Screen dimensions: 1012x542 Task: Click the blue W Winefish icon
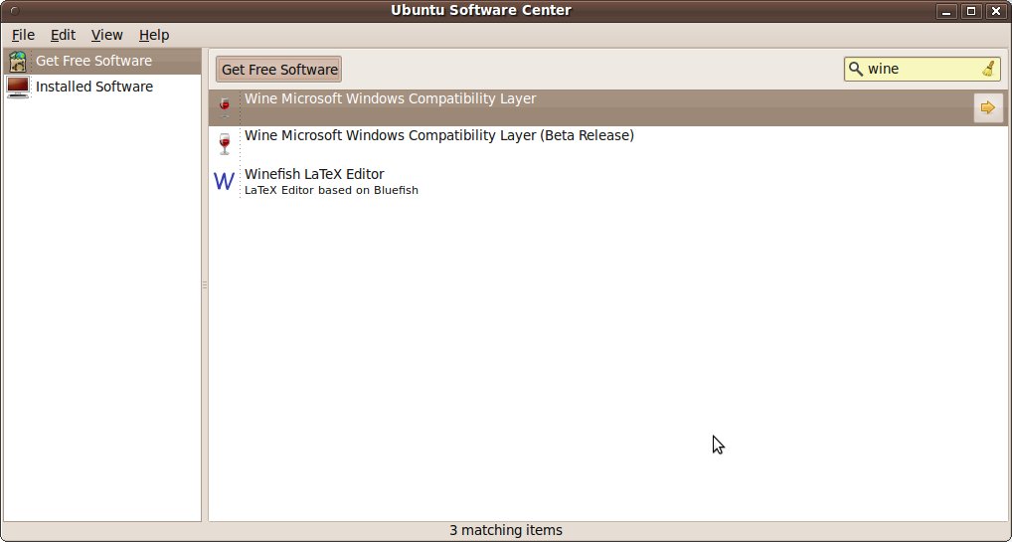224,181
